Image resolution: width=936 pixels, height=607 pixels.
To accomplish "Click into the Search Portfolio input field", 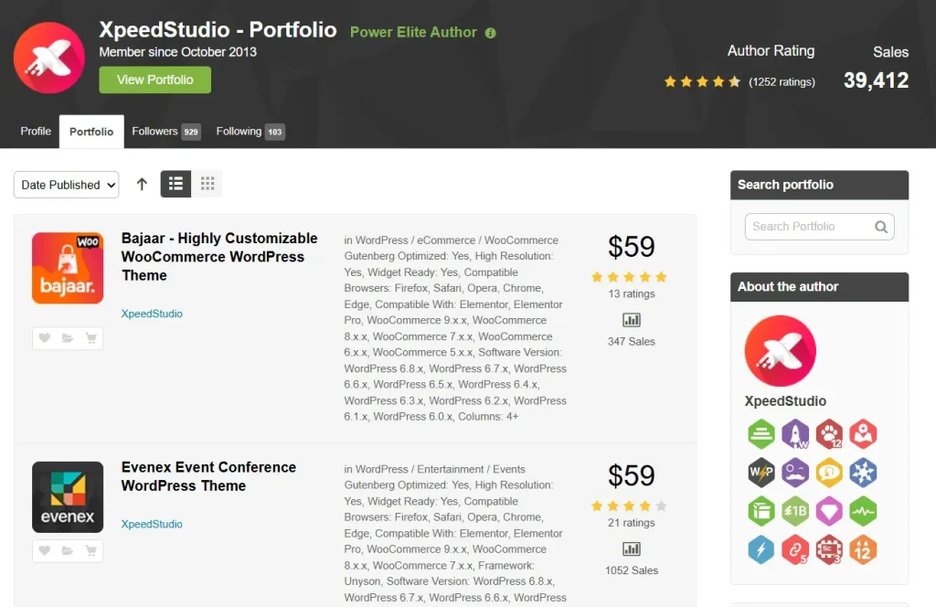I will (x=809, y=227).
